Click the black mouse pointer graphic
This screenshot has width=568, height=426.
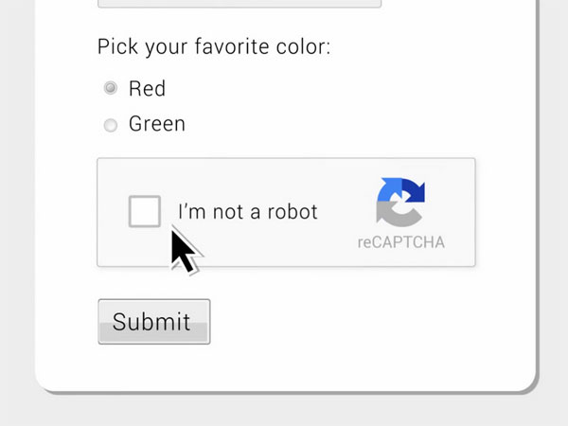[x=185, y=250]
